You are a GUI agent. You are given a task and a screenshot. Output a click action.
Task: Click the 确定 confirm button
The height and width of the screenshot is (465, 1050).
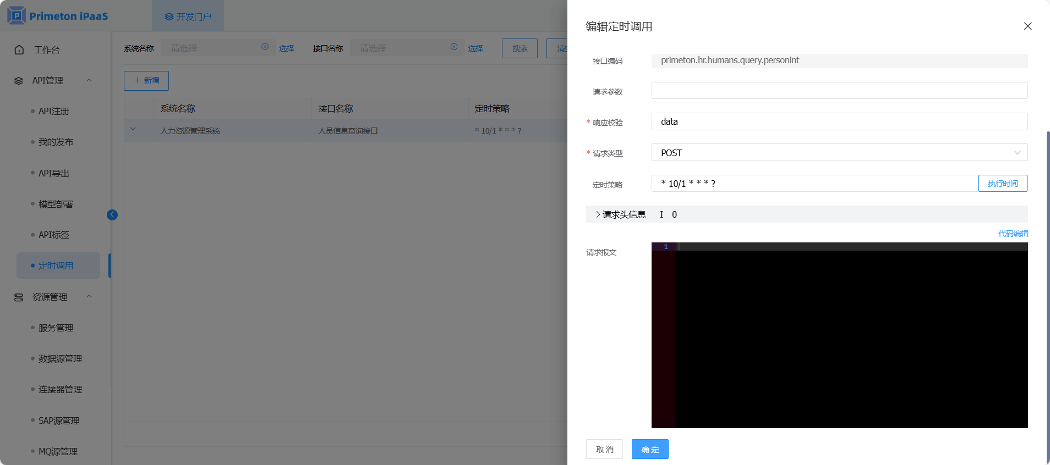[x=650, y=450]
